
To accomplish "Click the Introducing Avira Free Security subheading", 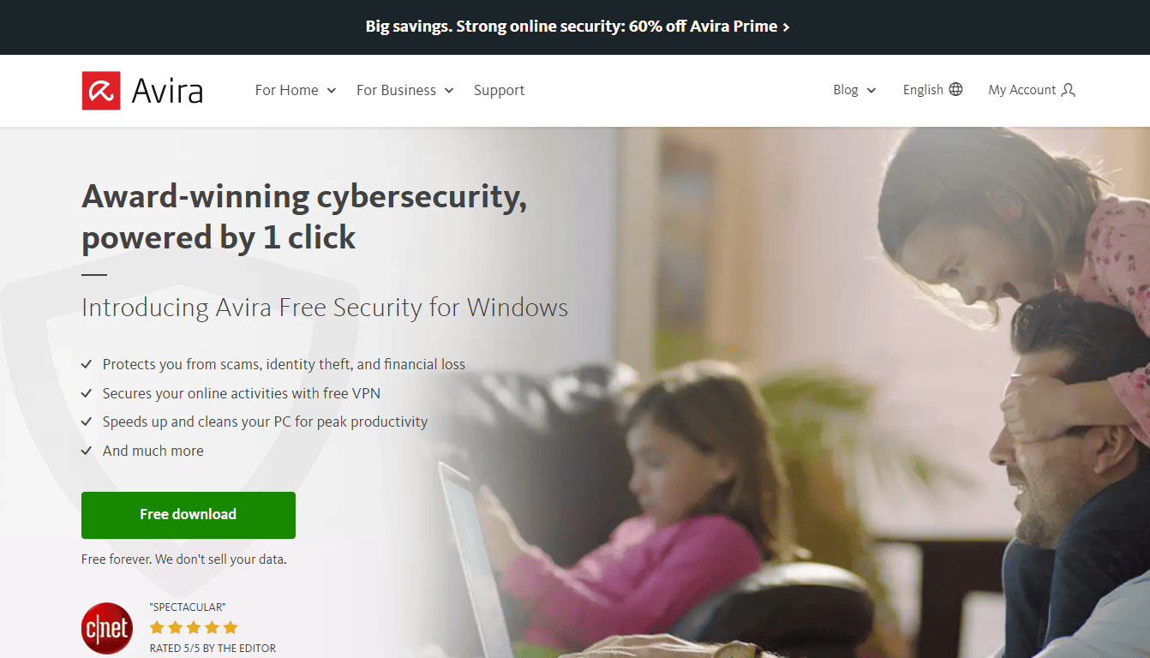I will (325, 307).
